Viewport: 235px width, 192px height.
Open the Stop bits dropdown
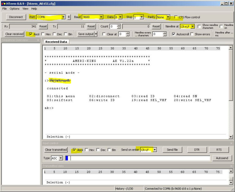pyautogui.click(x=142, y=17)
